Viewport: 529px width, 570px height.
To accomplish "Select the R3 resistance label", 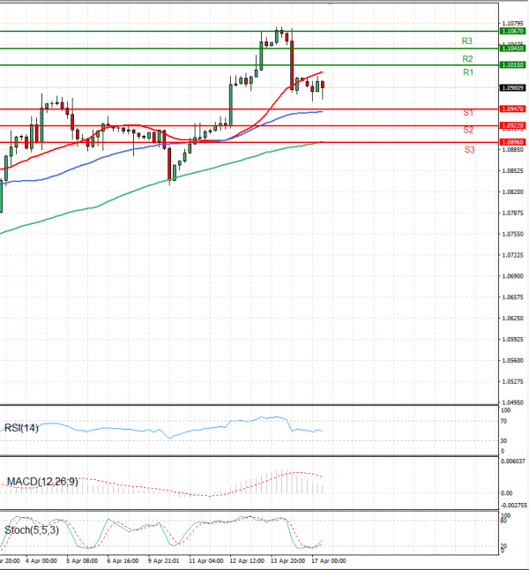I will click(467, 41).
